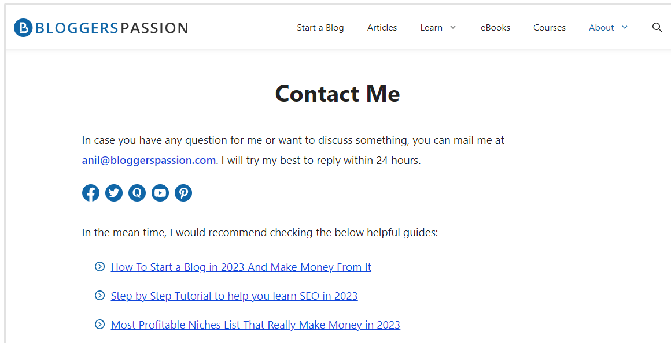Open the Pinterest social icon
The width and height of the screenshot is (671, 343).
click(183, 193)
